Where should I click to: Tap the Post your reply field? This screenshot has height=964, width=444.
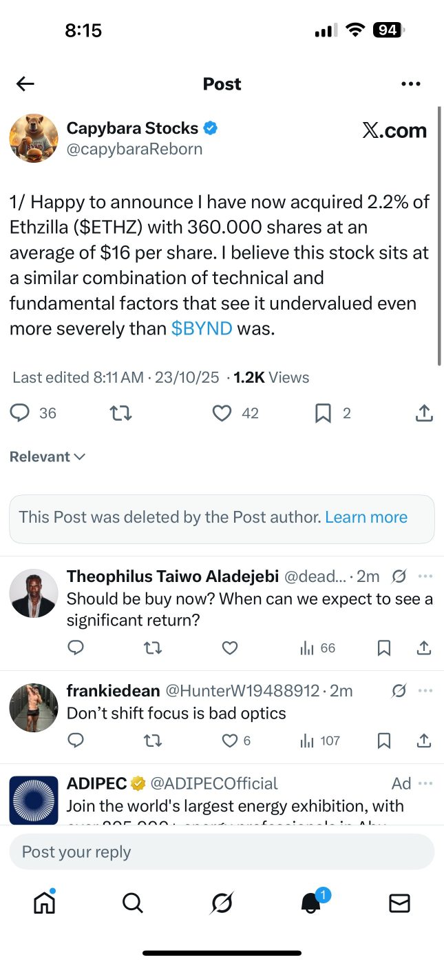(x=222, y=852)
